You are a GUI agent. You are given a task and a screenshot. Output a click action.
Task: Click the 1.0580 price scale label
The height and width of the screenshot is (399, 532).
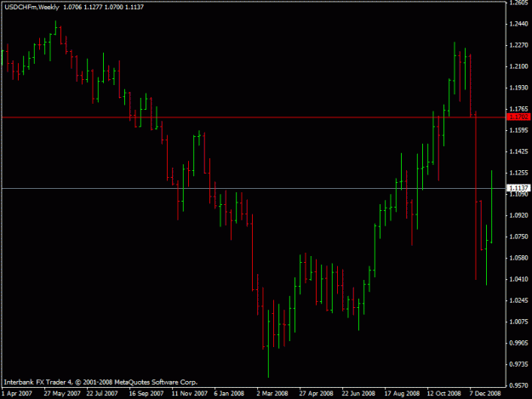point(518,258)
